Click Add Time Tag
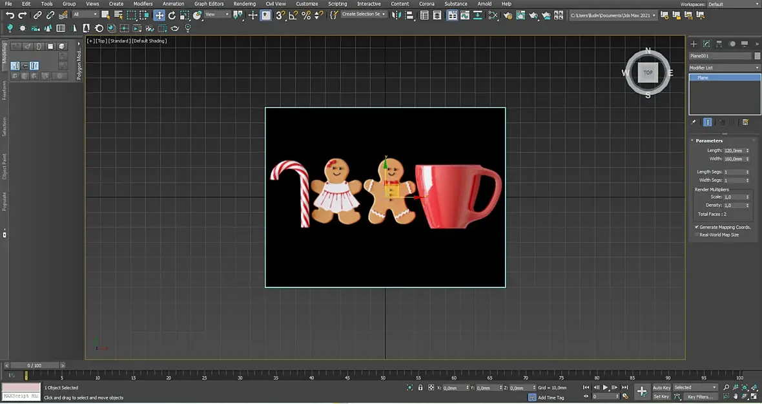762x404 pixels. click(x=551, y=398)
